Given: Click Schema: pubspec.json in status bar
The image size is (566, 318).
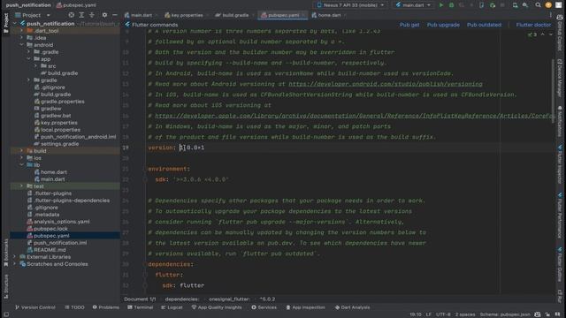Looking at the screenshot, I should (505, 314).
